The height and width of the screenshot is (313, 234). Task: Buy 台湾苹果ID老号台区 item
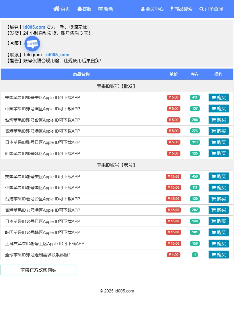click(219, 199)
